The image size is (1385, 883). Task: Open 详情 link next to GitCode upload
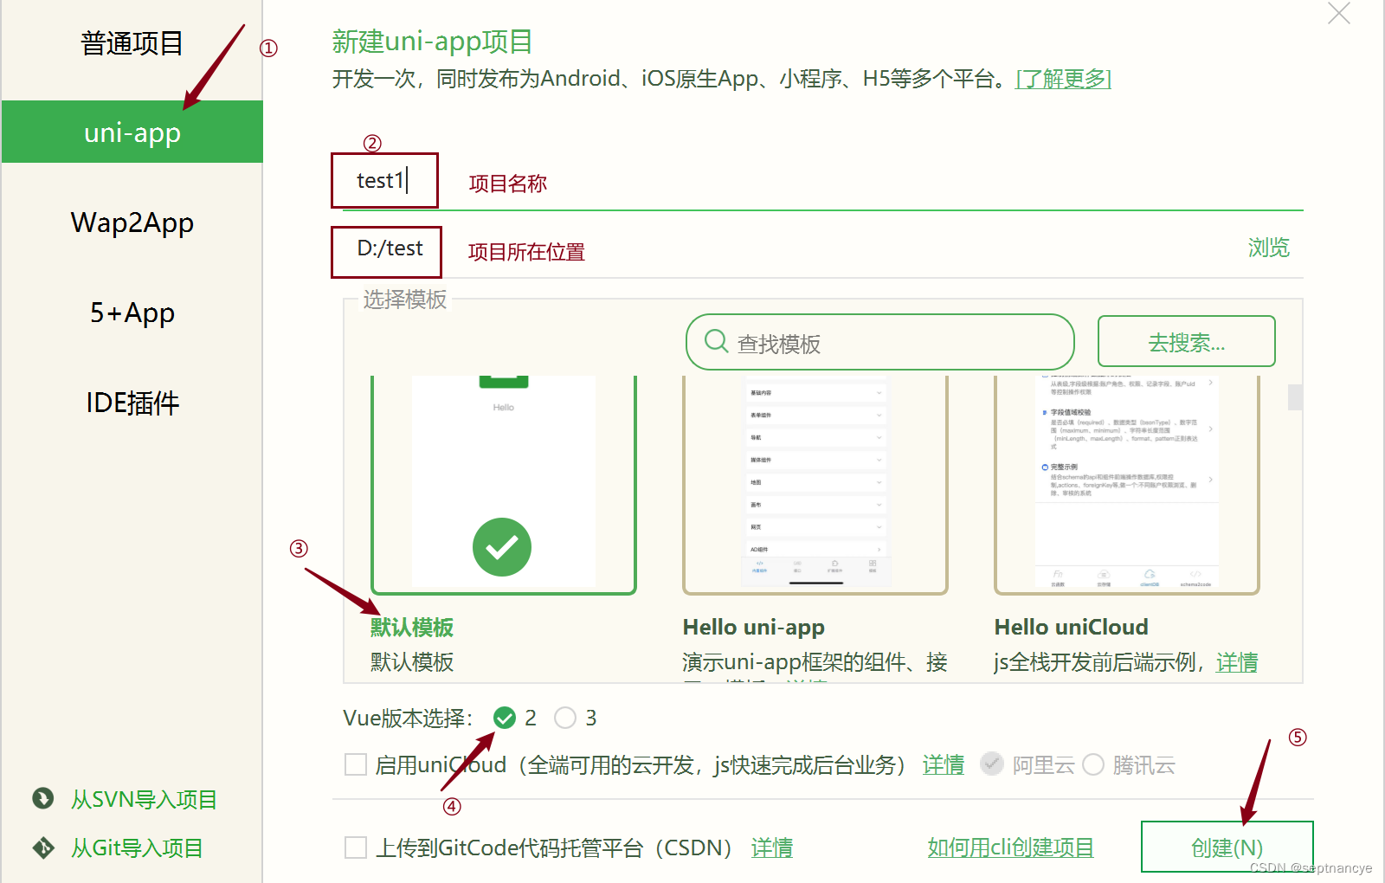[x=772, y=848]
